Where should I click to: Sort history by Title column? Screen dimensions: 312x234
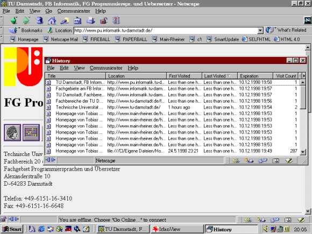tap(76, 76)
